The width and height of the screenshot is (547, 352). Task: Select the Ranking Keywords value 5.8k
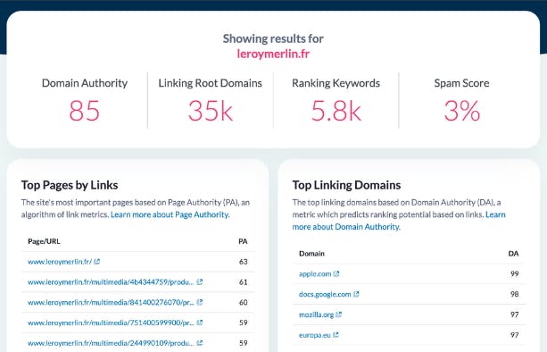[336, 111]
